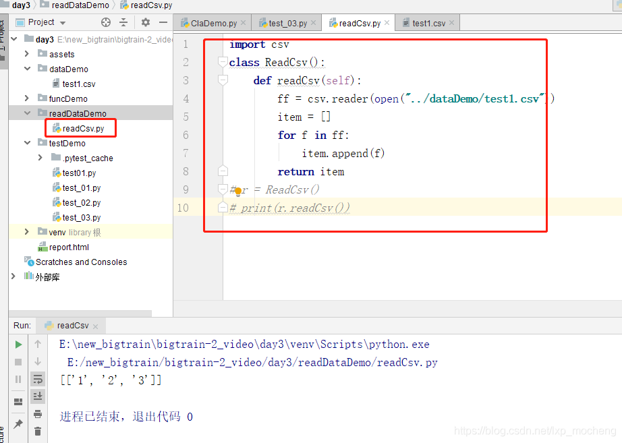
Task: Click the print icon in Run panel
Action: 38,414
